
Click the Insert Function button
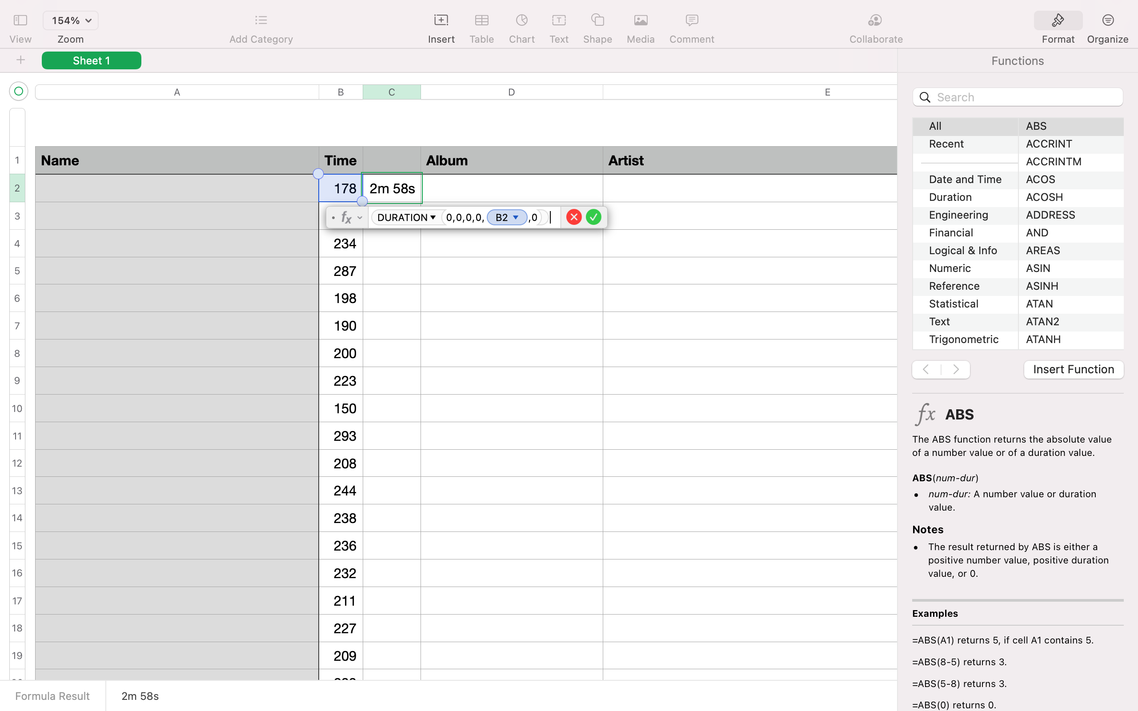click(x=1073, y=369)
